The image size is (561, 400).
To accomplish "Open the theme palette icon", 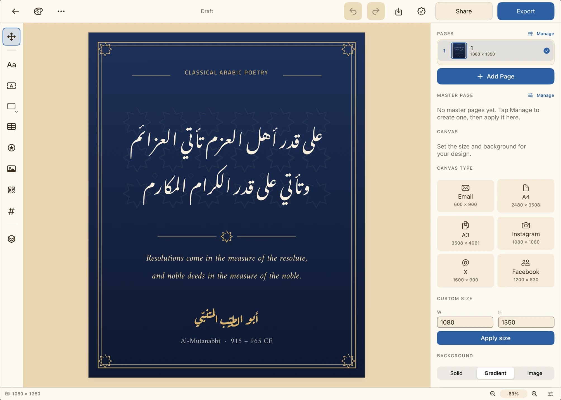I will pos(38,11).
